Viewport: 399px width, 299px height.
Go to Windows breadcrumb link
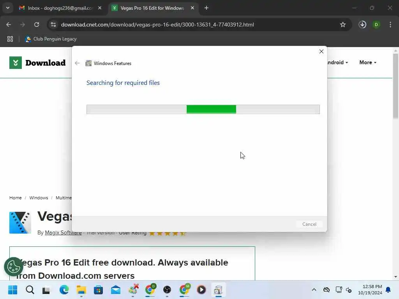[x=39, y=198]
